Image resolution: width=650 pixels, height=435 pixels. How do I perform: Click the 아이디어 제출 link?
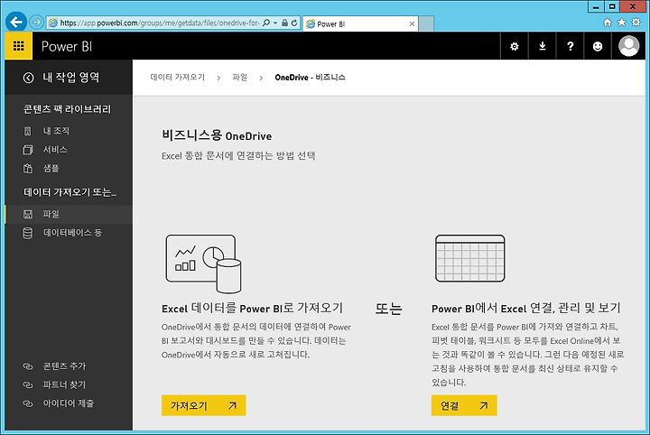click(69, 403)
